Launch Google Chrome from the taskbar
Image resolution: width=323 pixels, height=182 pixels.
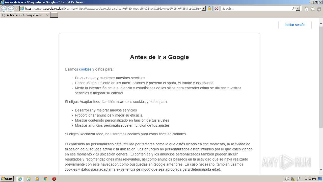pyautogui.click(x=46, y=179)
